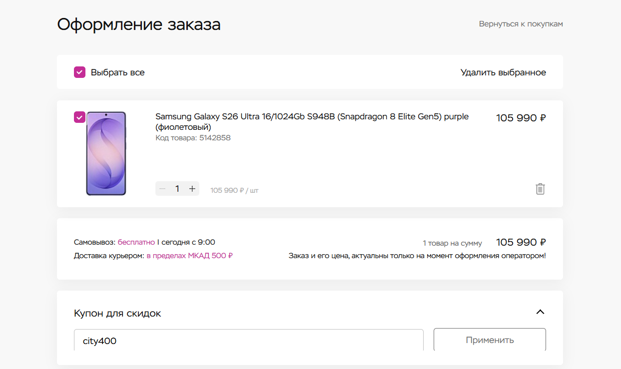Click the 'Купон для скидок' header text

(x=117, y=313)
